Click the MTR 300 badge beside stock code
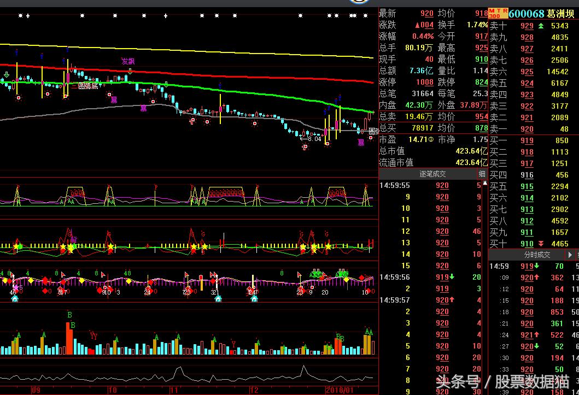This screenshot has height=395, width=579. point(498,13)
